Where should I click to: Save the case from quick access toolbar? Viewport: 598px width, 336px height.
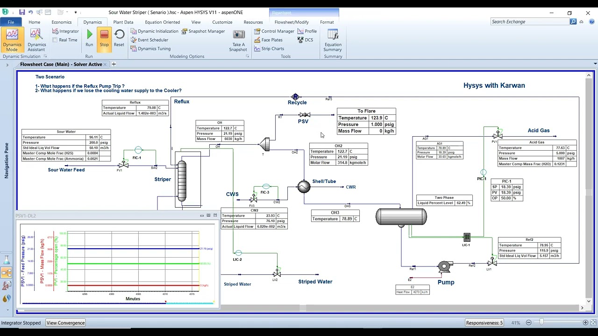click(x=22, y=12)
